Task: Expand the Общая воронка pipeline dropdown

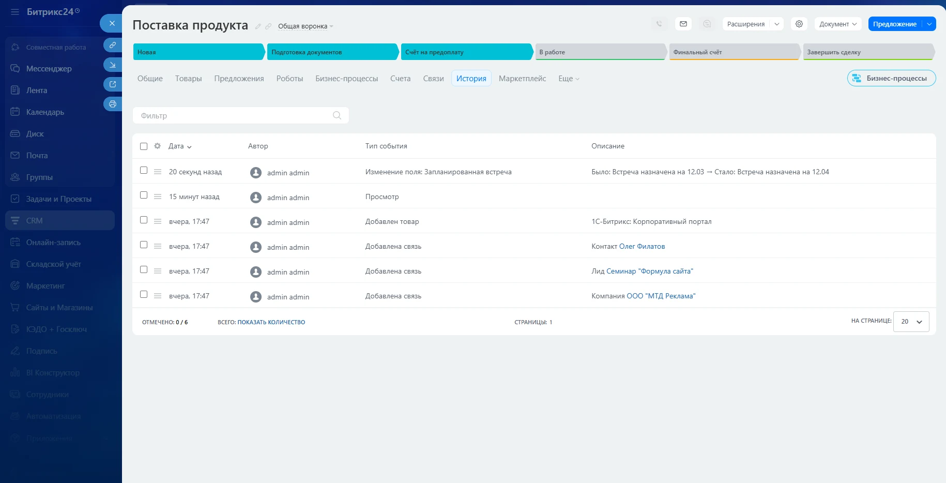Action: (306, 26)
